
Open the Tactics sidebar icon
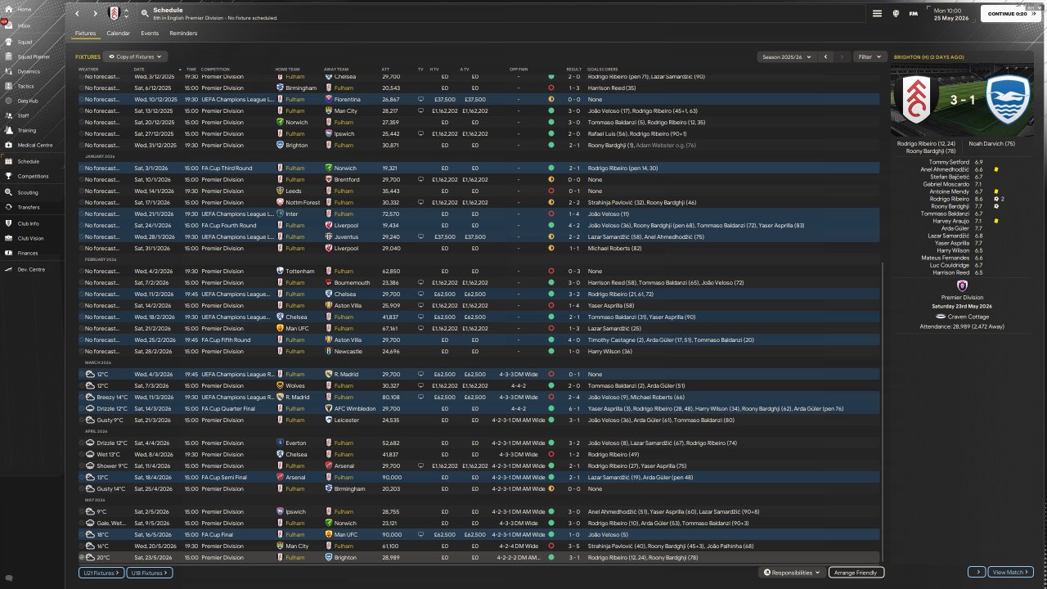click(8, 86)
